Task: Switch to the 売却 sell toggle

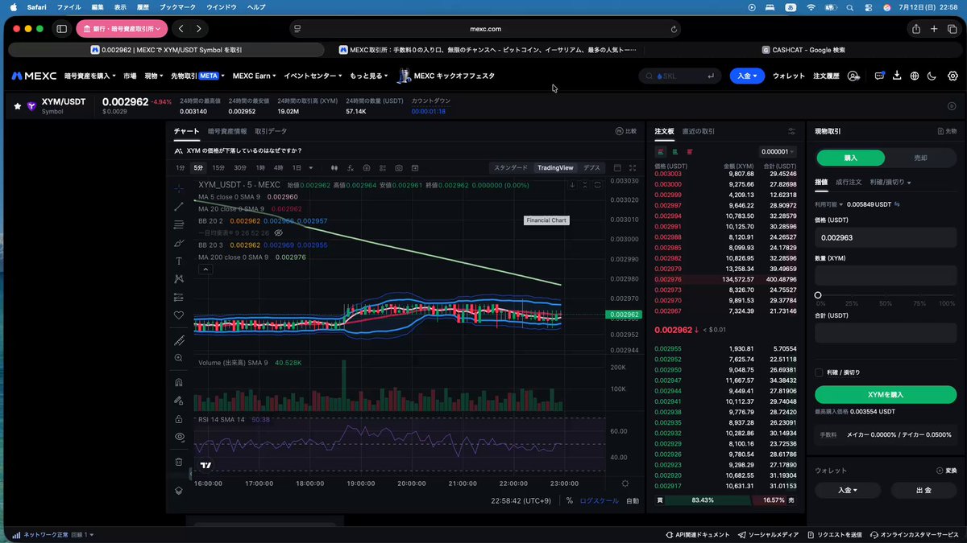Action: pos(921,158)
